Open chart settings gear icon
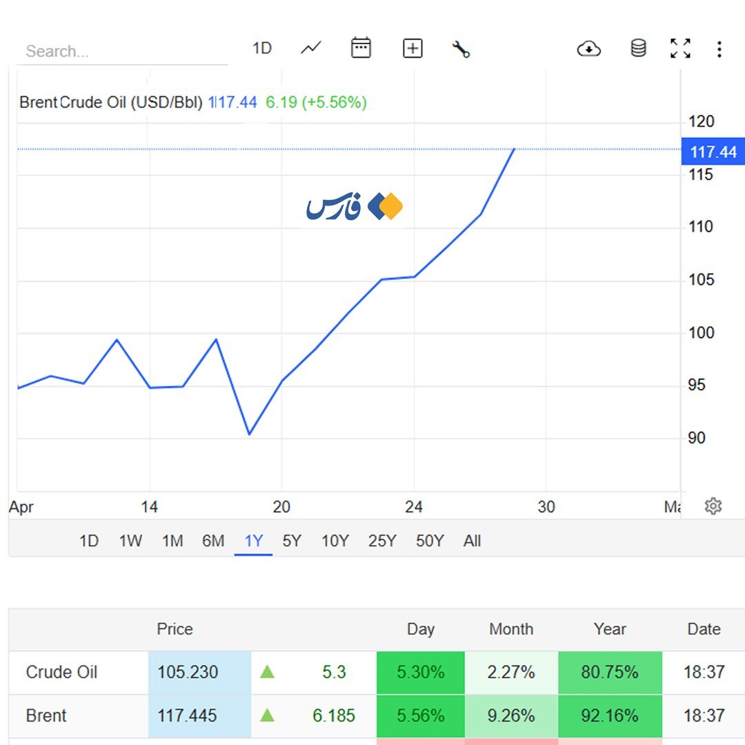 [713, 506]
